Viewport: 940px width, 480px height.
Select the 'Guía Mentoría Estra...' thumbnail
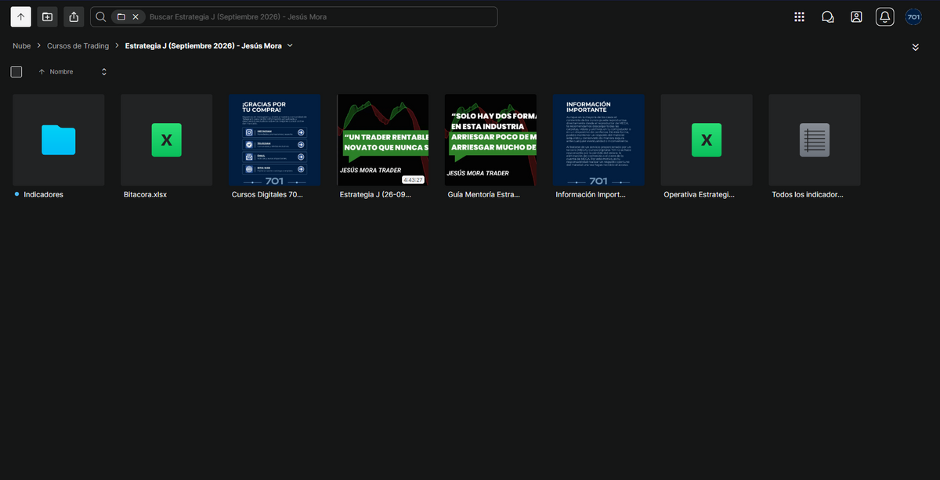[490, 140]
